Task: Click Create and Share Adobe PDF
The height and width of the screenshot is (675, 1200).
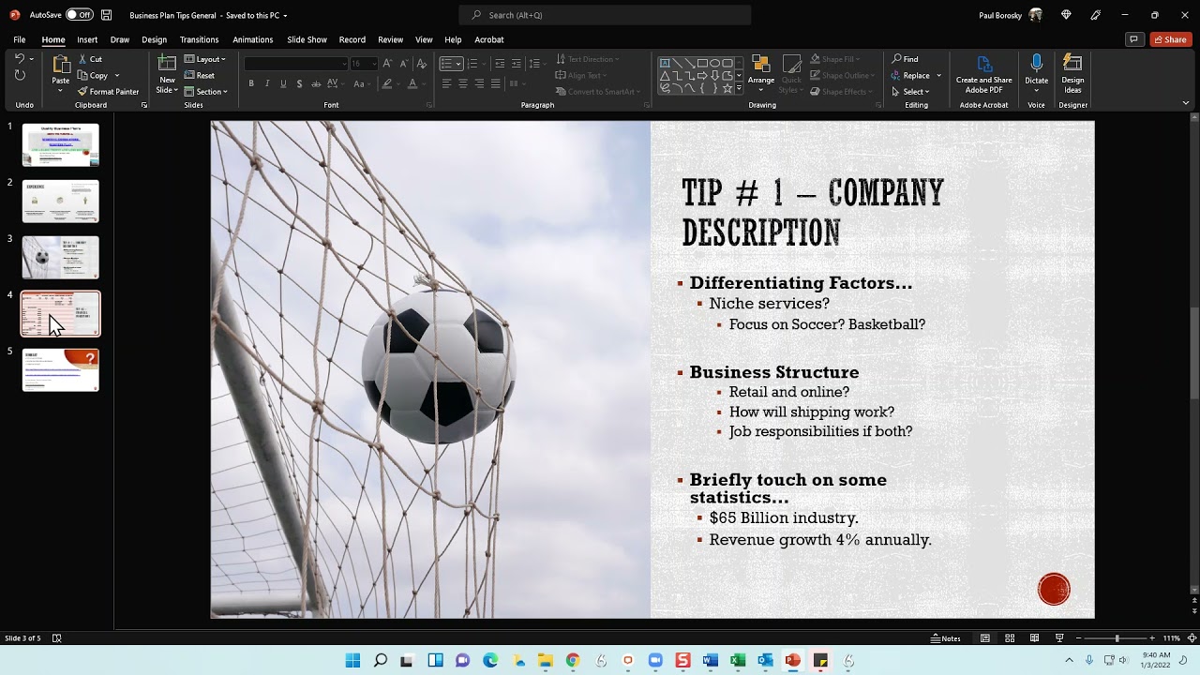Action: point(983,74)
